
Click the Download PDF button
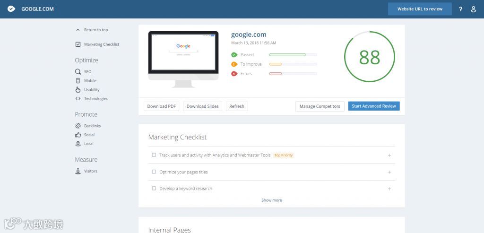(162, 106)
